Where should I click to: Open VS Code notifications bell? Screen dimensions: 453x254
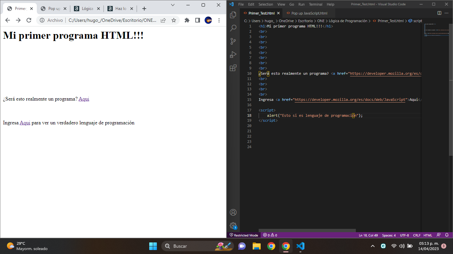(447, 235)
